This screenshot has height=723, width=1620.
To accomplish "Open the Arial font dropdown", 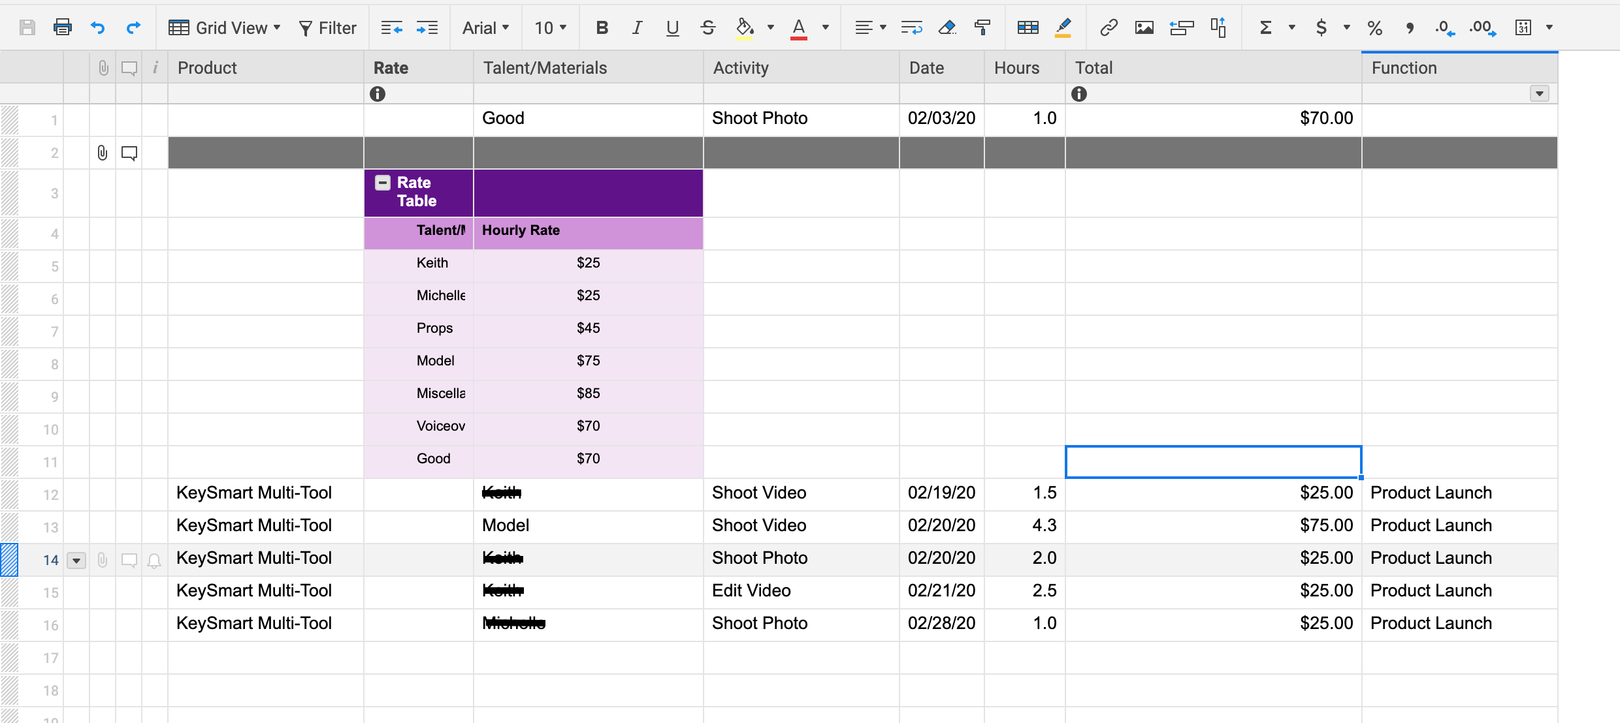I will [485, 28].
